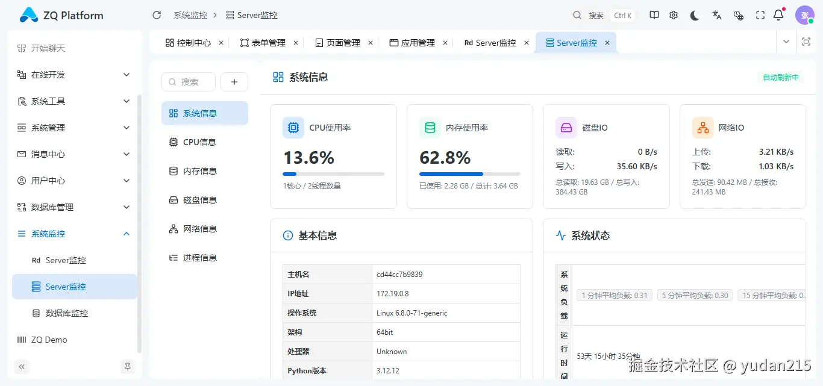Click the 磁盘IO drive icon
Viewport: 823px width, 386px height.
click(566, 128)
